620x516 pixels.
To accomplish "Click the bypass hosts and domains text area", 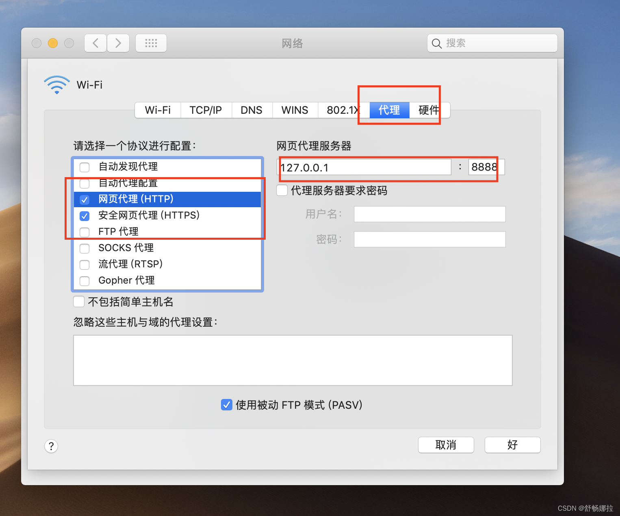I will 293,360.
